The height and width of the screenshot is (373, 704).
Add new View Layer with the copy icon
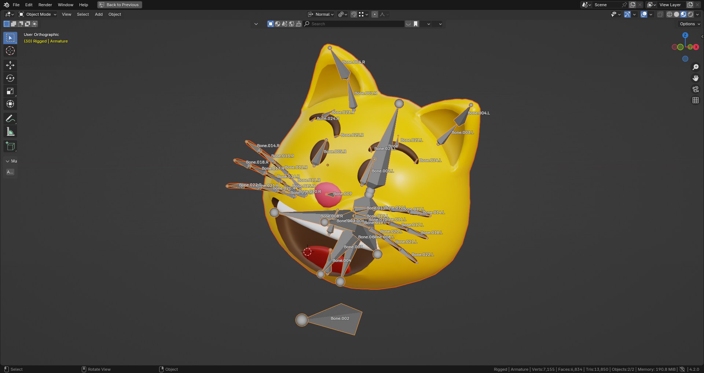point(690,5)
